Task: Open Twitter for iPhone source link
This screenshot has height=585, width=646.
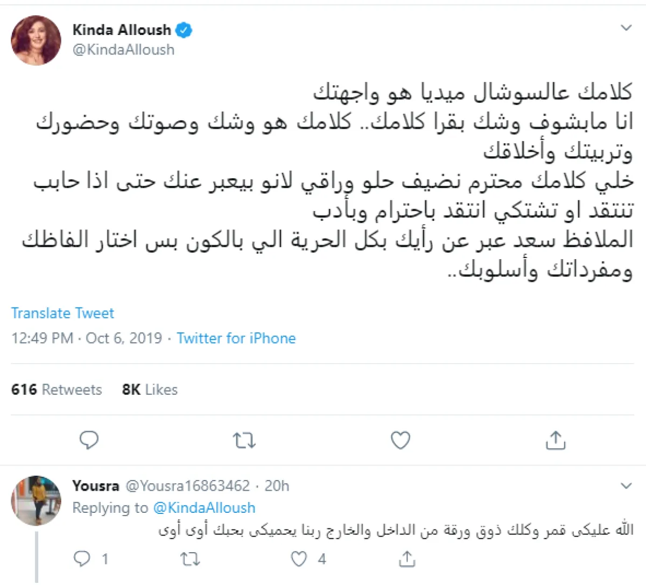Action: (236, 338)
